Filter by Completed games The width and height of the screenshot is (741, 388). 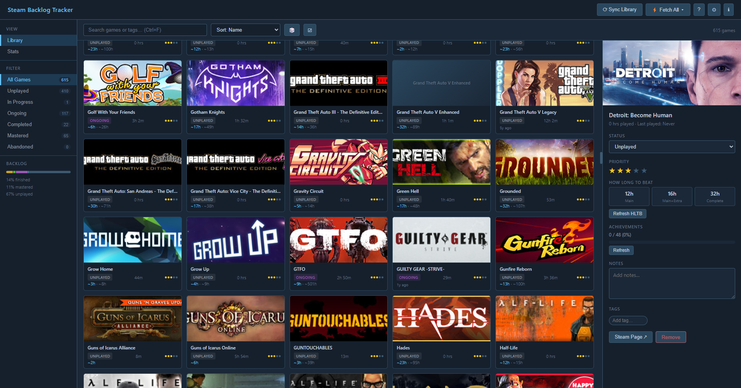click(x=39, y=124)
